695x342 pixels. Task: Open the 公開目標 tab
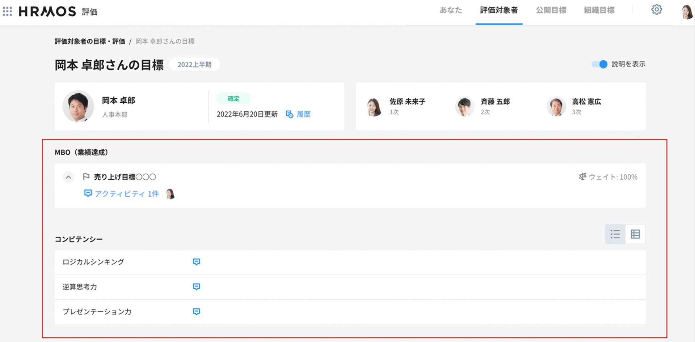click(x=551, y=10)
